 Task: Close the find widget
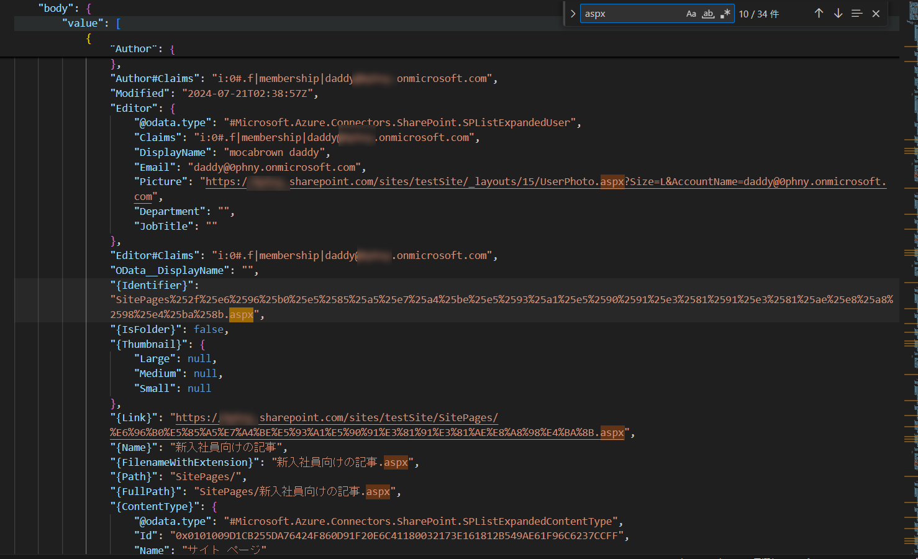876,14
